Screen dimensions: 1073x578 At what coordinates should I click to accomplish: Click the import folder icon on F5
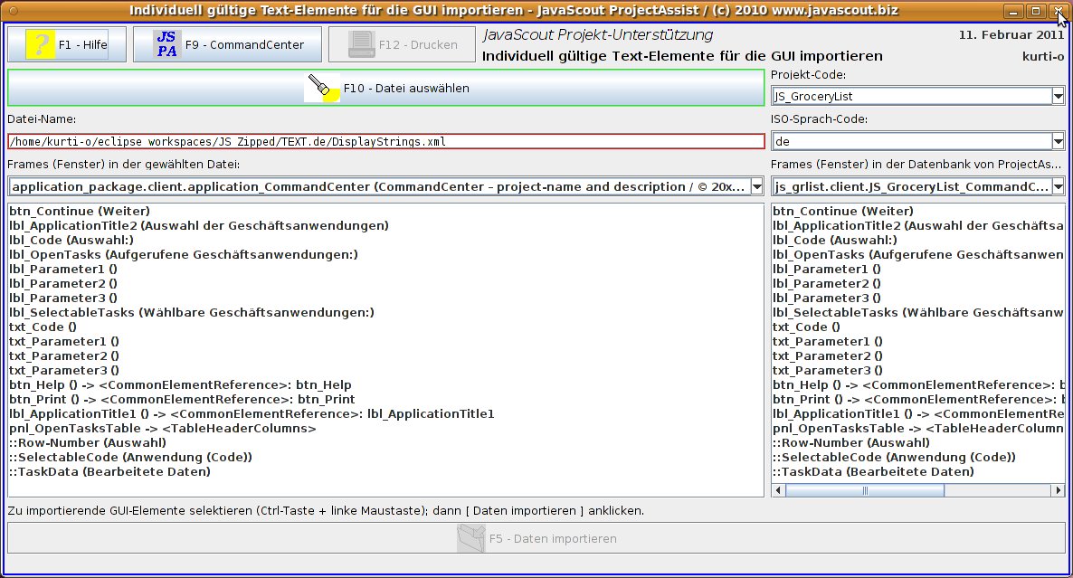click(470, 538)
